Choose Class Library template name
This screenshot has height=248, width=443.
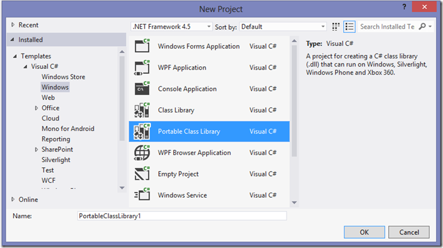pos(176,110)
